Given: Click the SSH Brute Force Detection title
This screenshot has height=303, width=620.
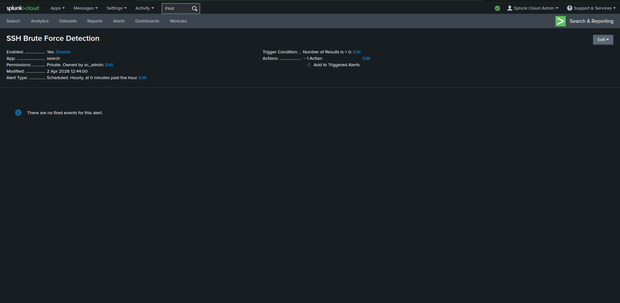Looking at the screenshot, I should [x=53, y=38].
